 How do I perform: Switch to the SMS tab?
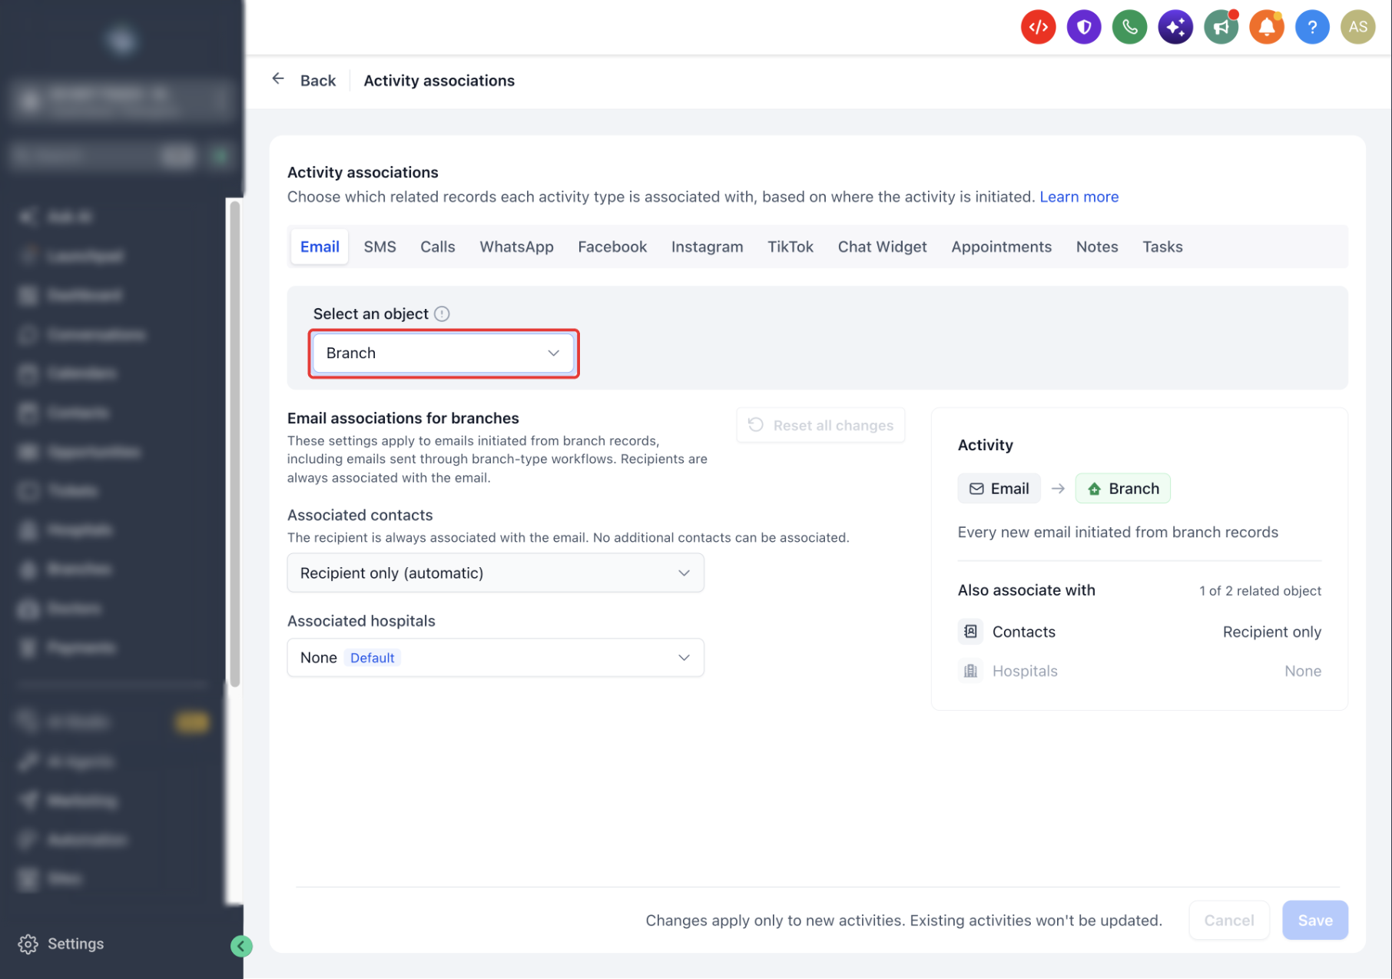tap(379, 247)
